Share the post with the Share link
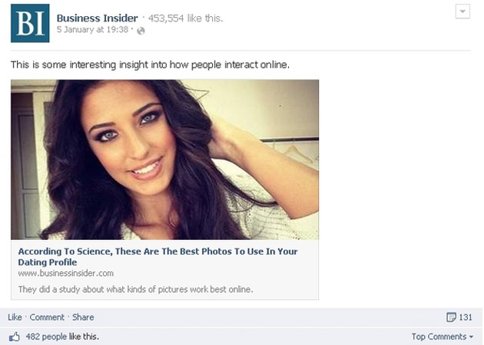This screenshot has width=484, height=345. click(x=83, y=317)
